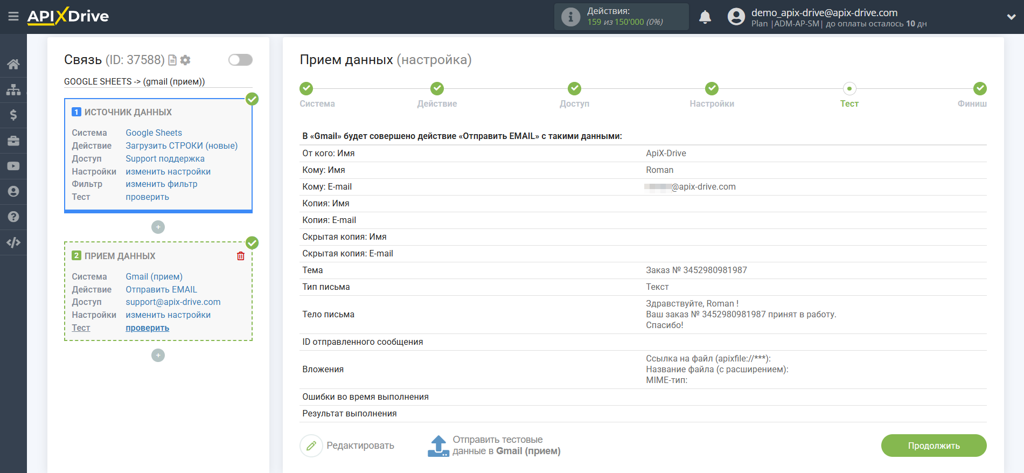
Task: Click the document note icon beside connection ID
Action: coord(172,60)
